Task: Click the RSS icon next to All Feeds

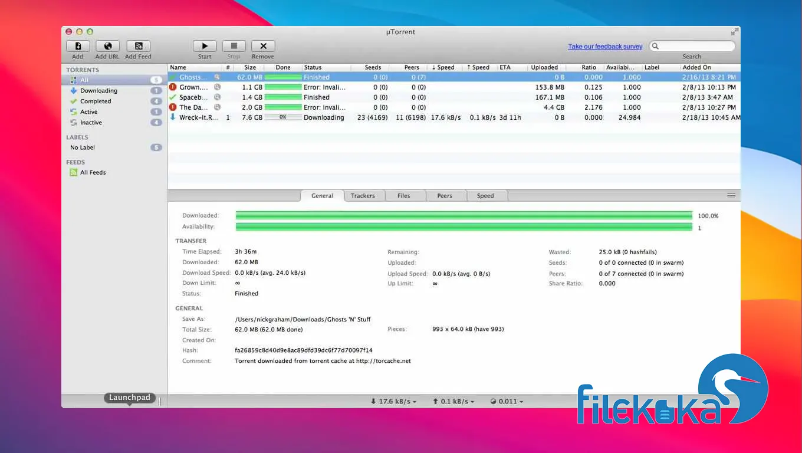Action: (74, 172)
